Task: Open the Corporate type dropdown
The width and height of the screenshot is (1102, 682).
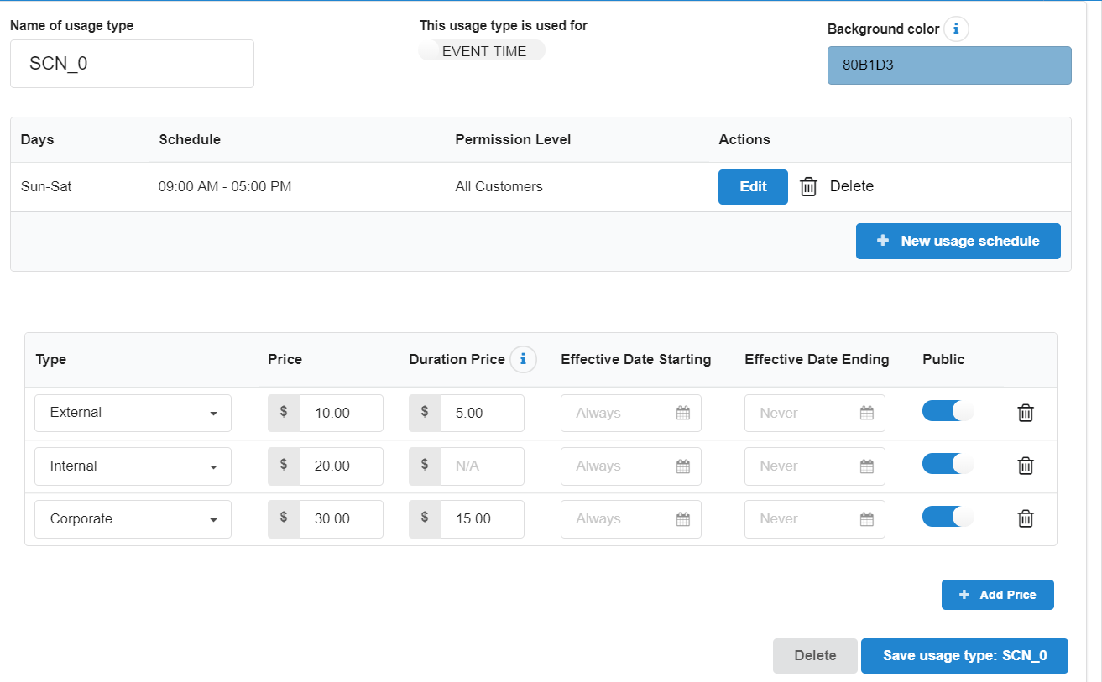Action: point(133,518)
